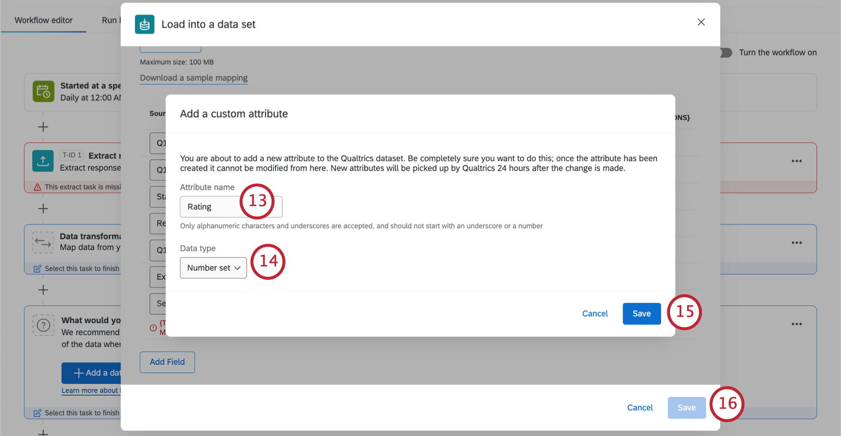
Task: Select the green scheduled start calendar icon
Action: (43, 91)
